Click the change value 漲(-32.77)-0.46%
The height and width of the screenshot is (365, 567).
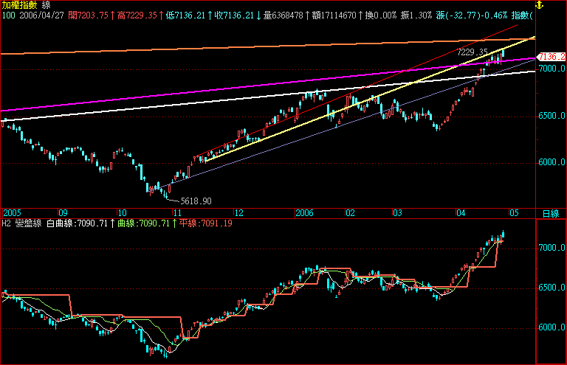(472, 15)
